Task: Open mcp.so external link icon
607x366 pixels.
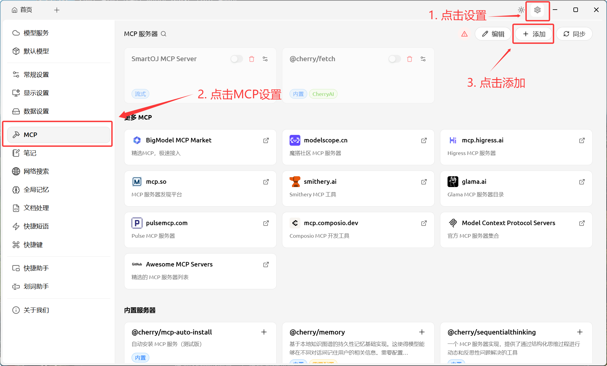Action: point(266,182)
